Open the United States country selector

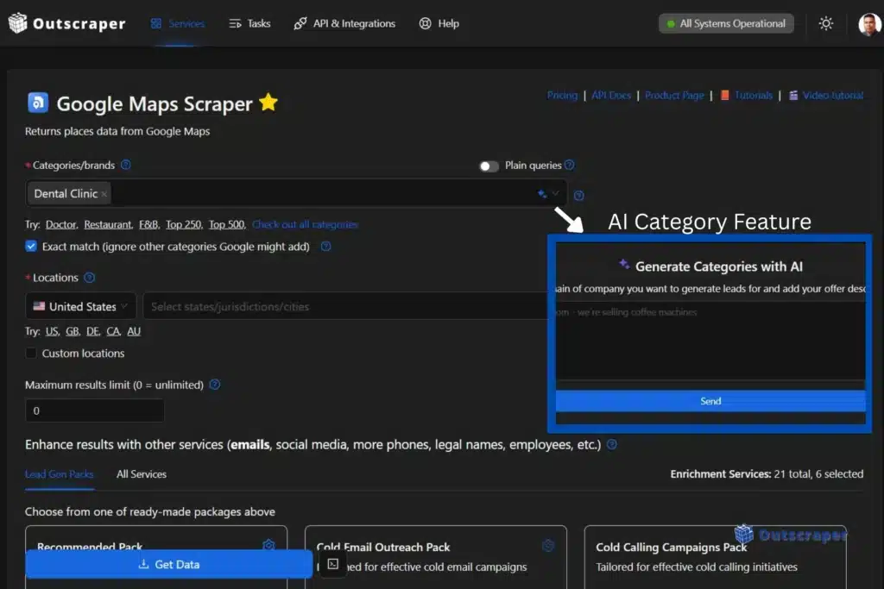point(80,306)
